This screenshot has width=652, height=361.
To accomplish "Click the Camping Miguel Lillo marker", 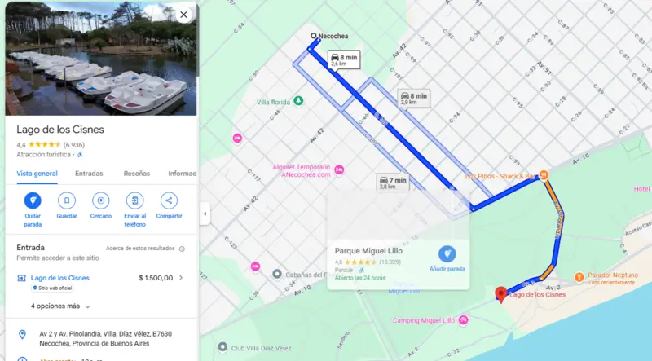I will point(463,319).
